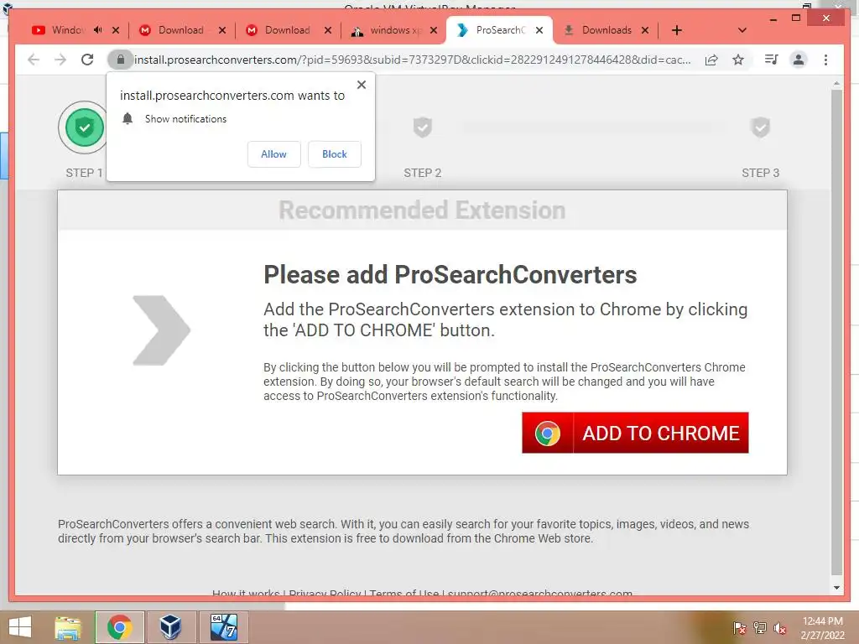Image resolution: width=859 pixels, height=644 pixels.
Task: Dismiss the notification permission popup
Action: pos(362,85)
